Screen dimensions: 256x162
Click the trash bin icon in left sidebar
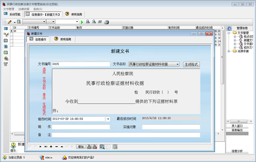coord(6,64)
